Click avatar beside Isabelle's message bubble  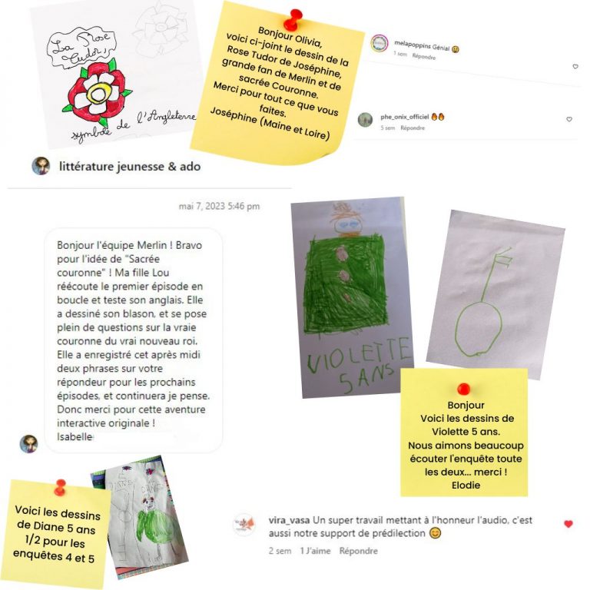point(29,443)
